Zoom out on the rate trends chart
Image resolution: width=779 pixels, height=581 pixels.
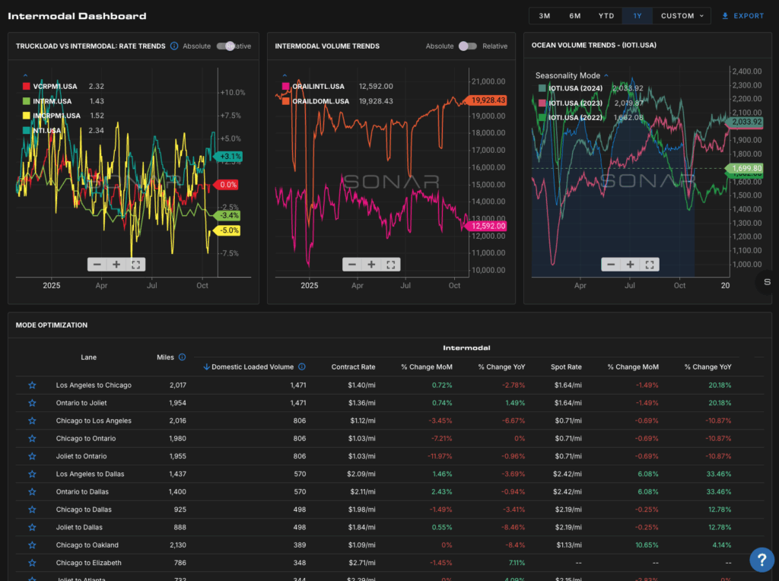click(97, 265)
